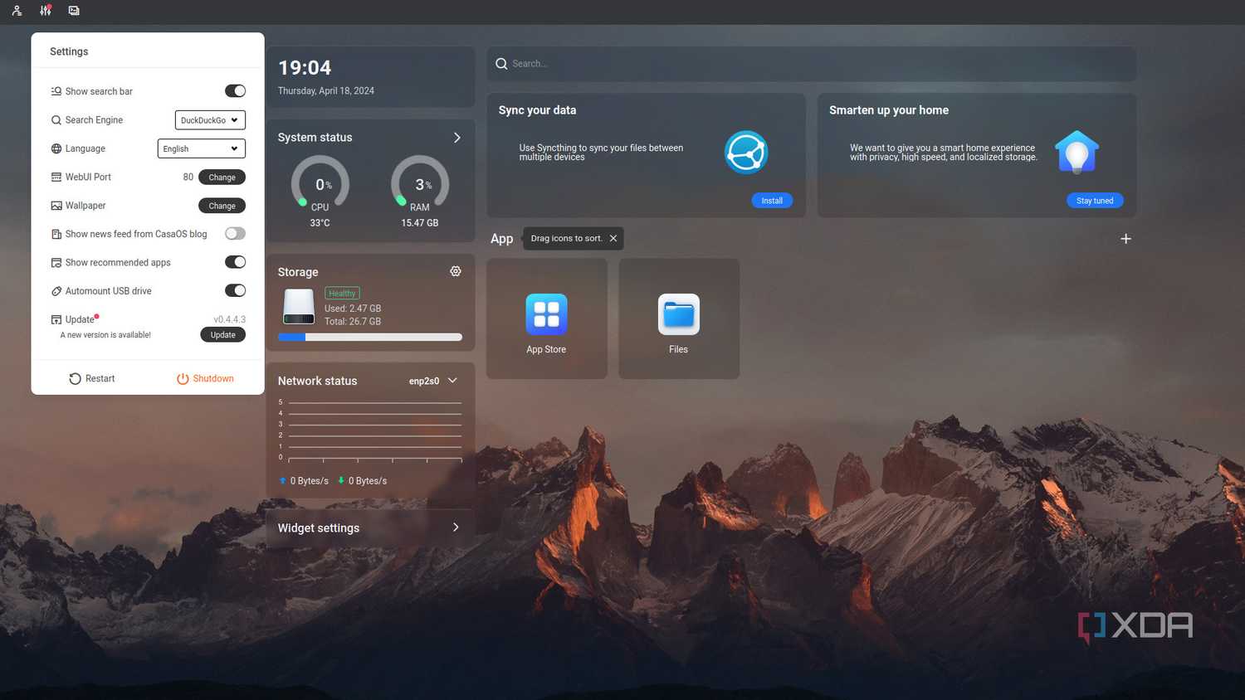The image size is (1245, 700).
Task: Click the Healthy storage status badge
Action: (x=342, y=293)
